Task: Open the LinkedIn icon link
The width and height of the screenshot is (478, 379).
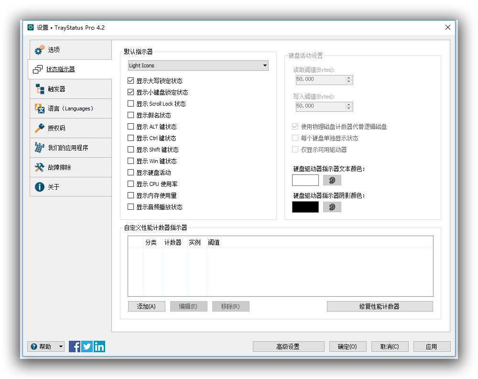Action: (x=99, y=347)
